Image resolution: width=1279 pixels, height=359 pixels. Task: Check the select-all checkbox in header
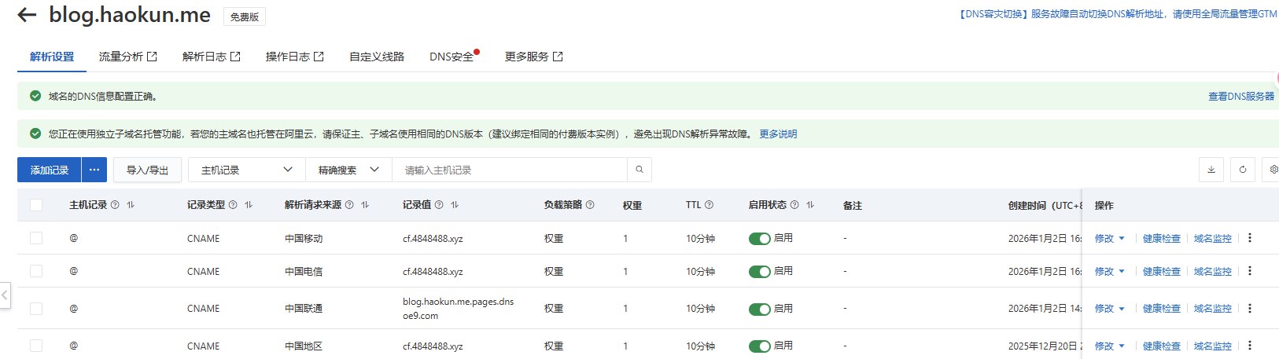pyautogui.click(x=36, y=205)
